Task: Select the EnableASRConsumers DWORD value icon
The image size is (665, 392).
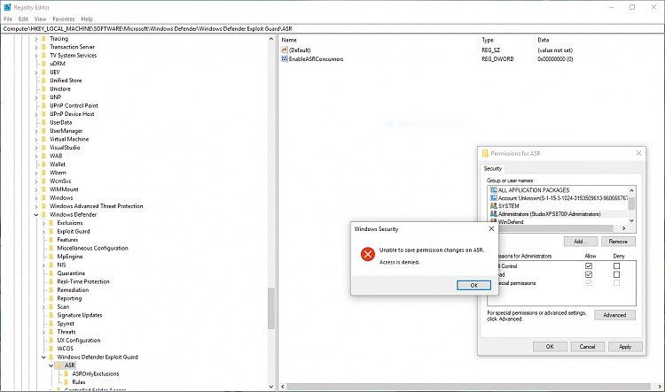Action: click(284, 58)
